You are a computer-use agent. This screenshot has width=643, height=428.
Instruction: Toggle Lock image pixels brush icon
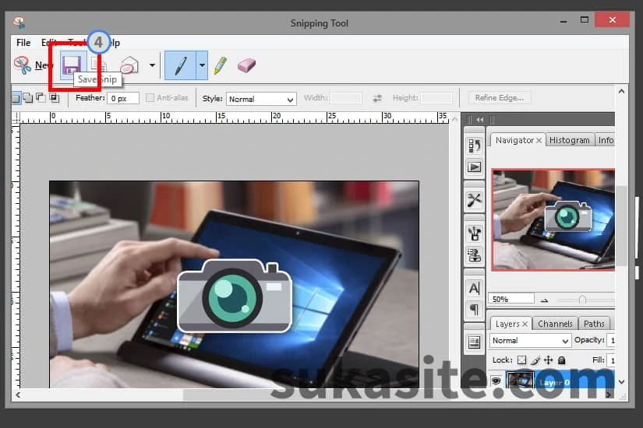coord(535,360)
